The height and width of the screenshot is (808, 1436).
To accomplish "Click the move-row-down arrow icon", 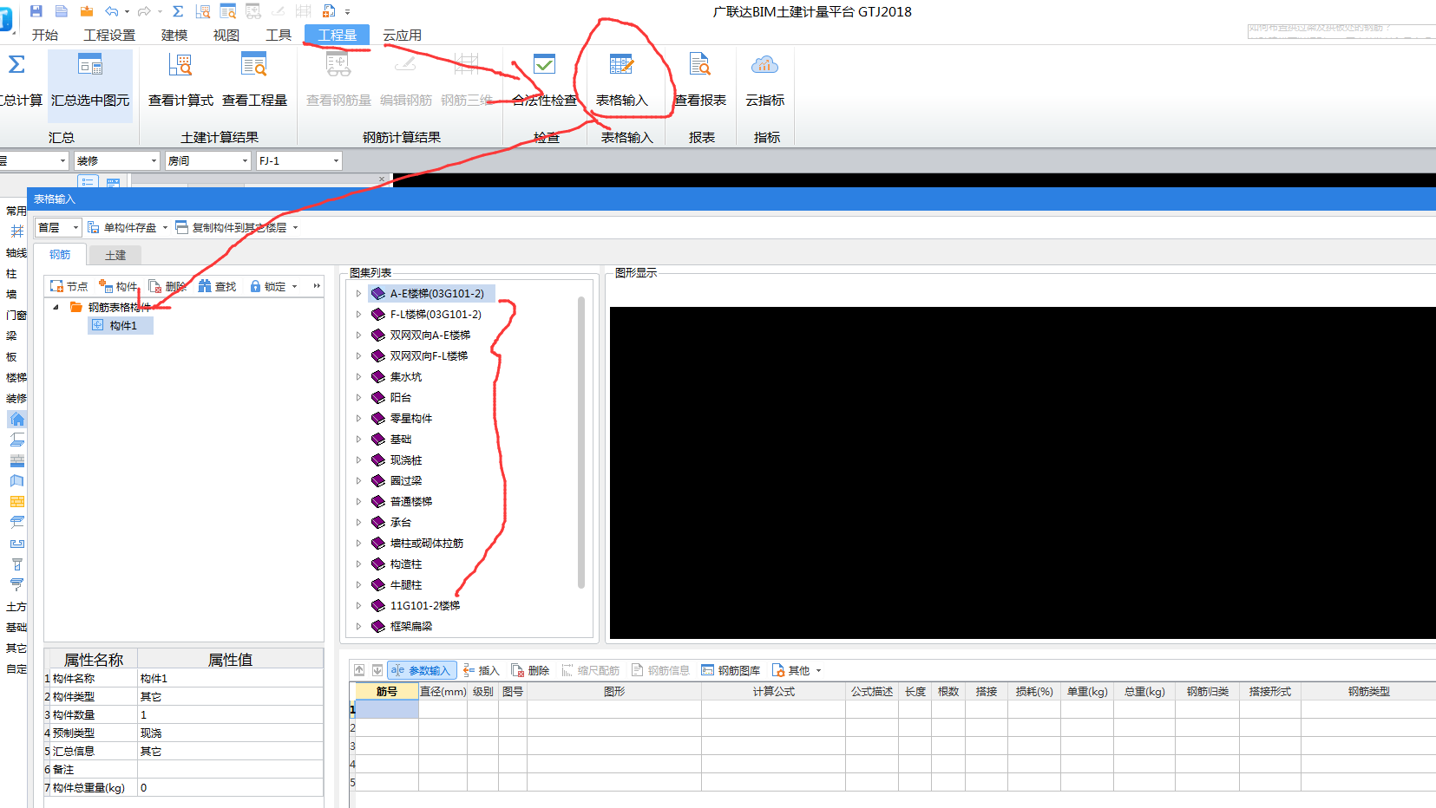I will click(377, 670).
